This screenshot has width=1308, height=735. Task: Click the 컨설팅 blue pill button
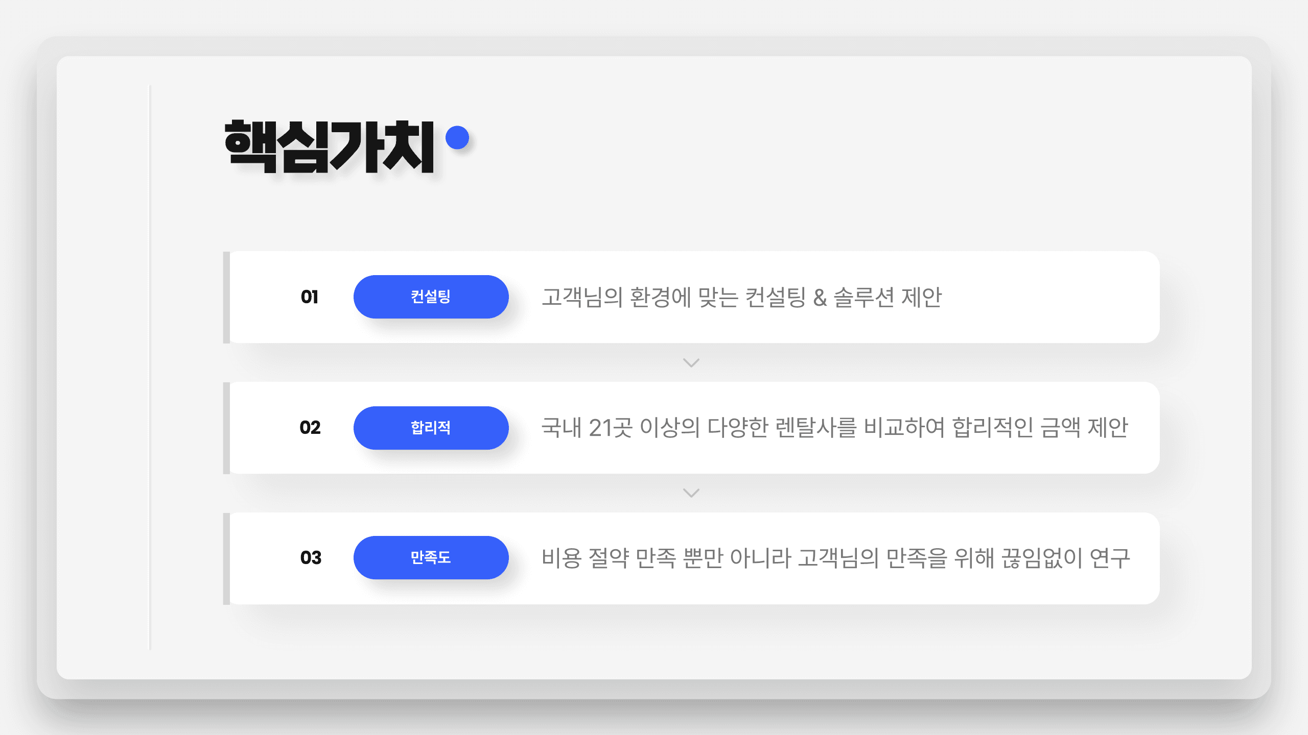point(431,297)
